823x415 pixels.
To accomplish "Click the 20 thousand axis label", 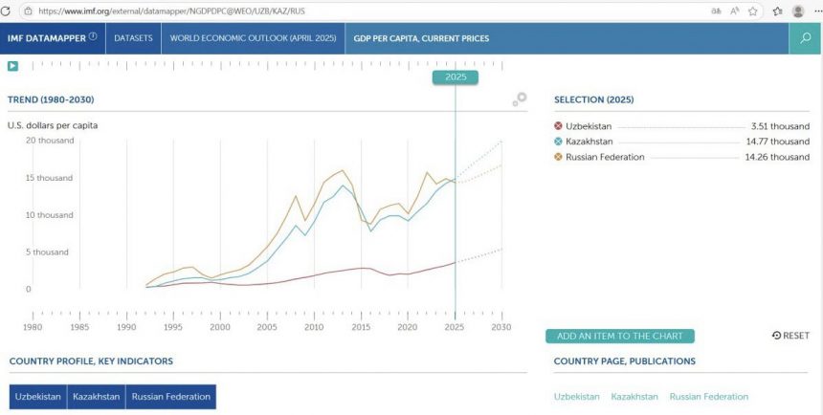I will tap(50, 141).
